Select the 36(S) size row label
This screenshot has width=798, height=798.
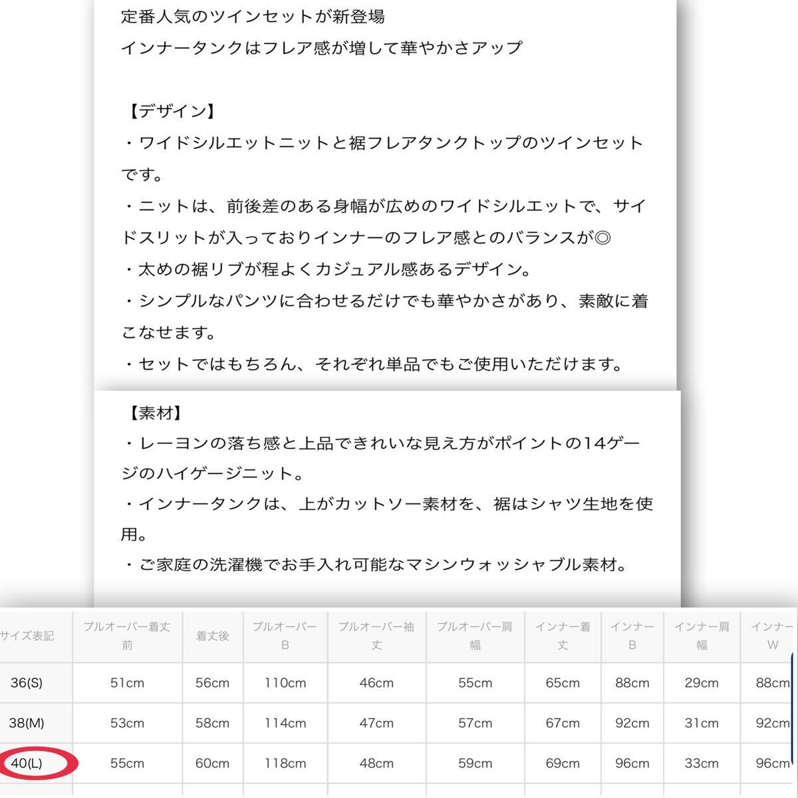coord(27,683)
